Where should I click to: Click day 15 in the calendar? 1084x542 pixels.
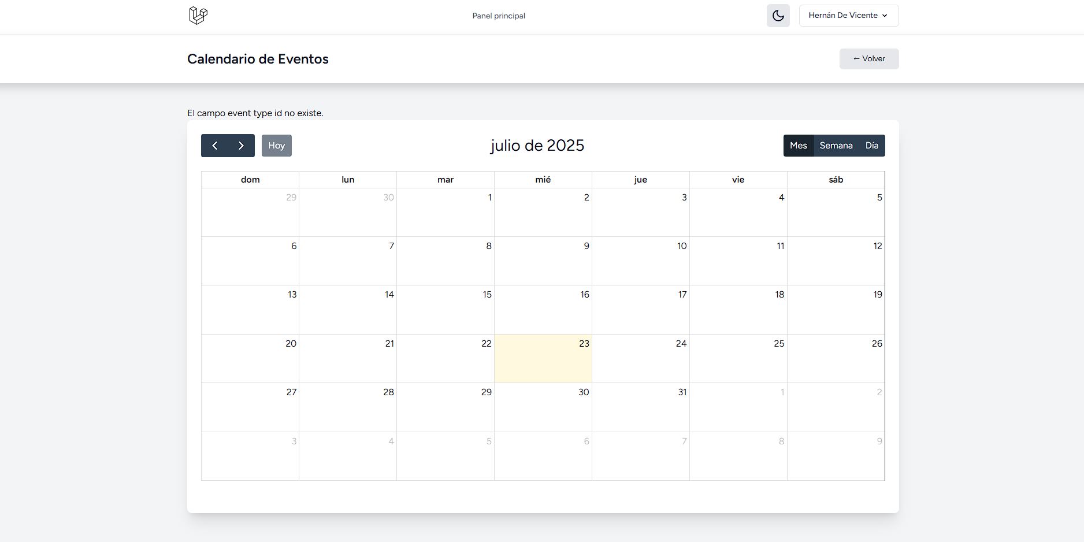click(445, 309)
